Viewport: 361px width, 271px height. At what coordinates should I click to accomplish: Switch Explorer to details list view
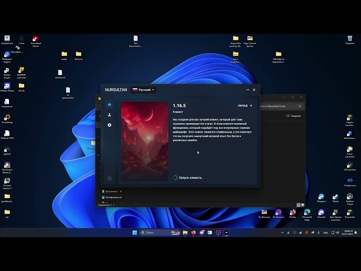(298, 205)
